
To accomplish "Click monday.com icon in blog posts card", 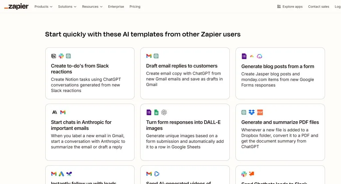I will coord(252,56).
